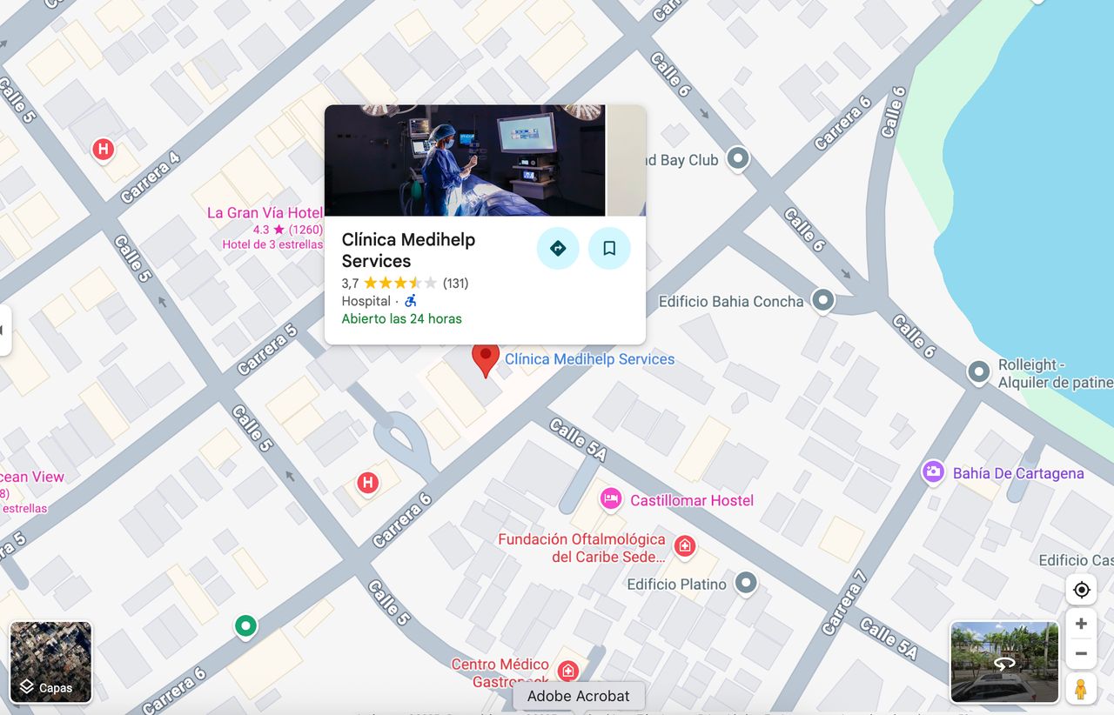This screenshot has width=1114, height=715.
Task: Open the Capas layers thumbnail
Action: 50,661
